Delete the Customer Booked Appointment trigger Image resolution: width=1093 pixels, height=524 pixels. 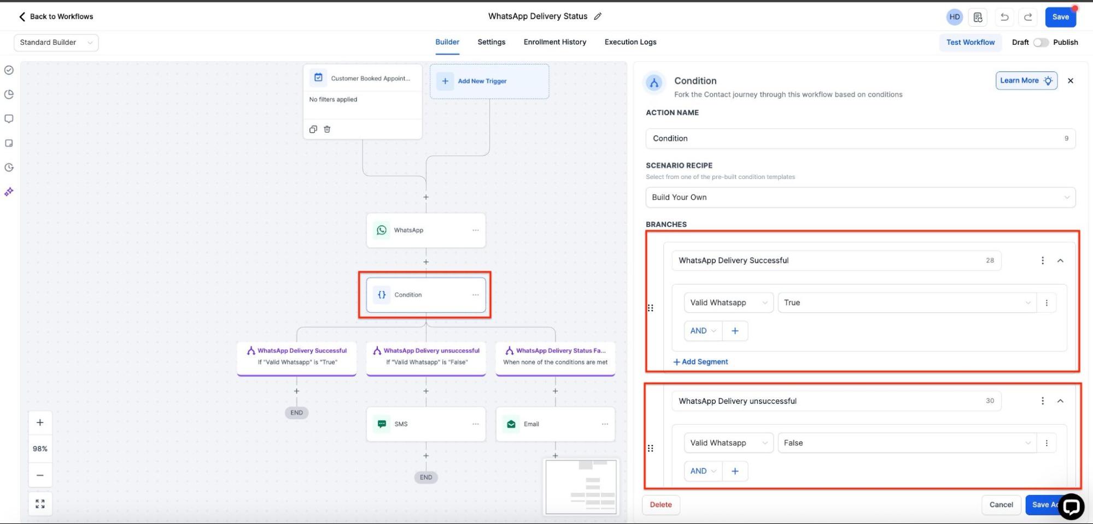coord(327,129)
